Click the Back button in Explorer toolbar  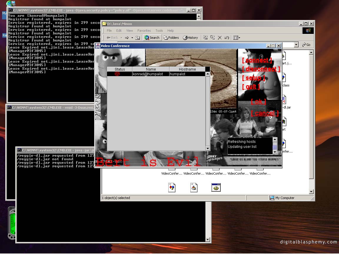pos(112,38)
